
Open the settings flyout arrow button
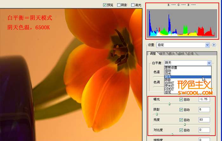[214, 45]
